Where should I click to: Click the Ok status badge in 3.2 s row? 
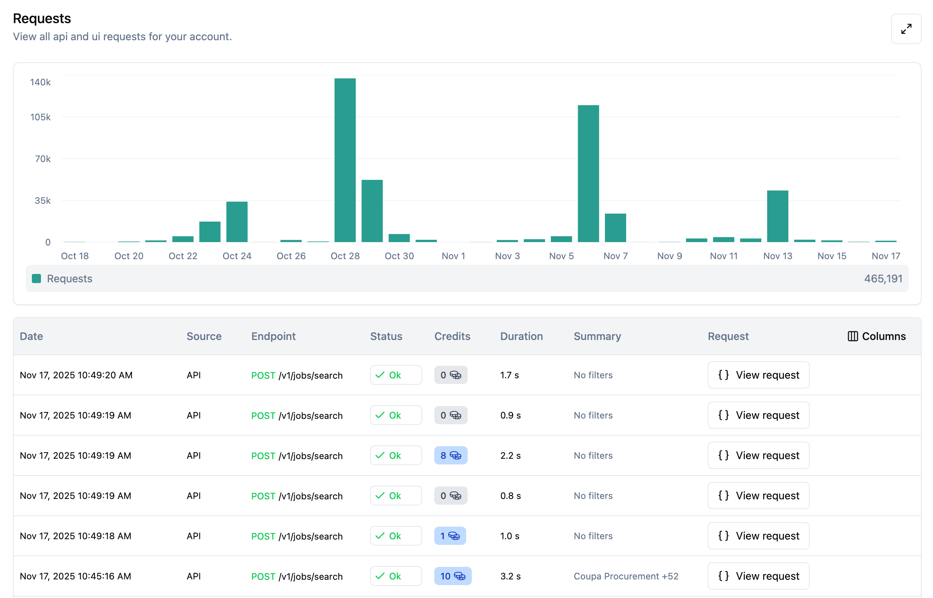click(396, 576)
